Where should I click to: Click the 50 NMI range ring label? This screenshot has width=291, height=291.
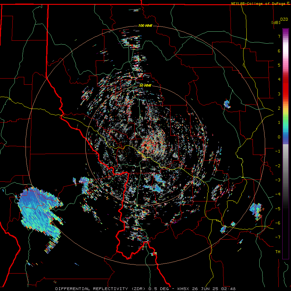point(145,85)
